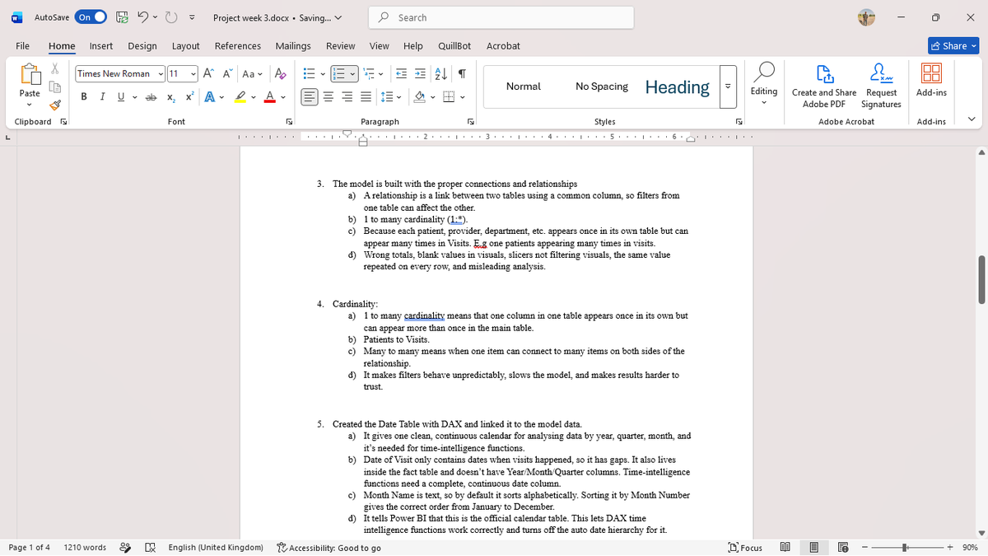The height and width of the screenshot is (556, 988).
Task: Click the Cut scissors icon
Action: pyautogui.click(x=56, y=70)
